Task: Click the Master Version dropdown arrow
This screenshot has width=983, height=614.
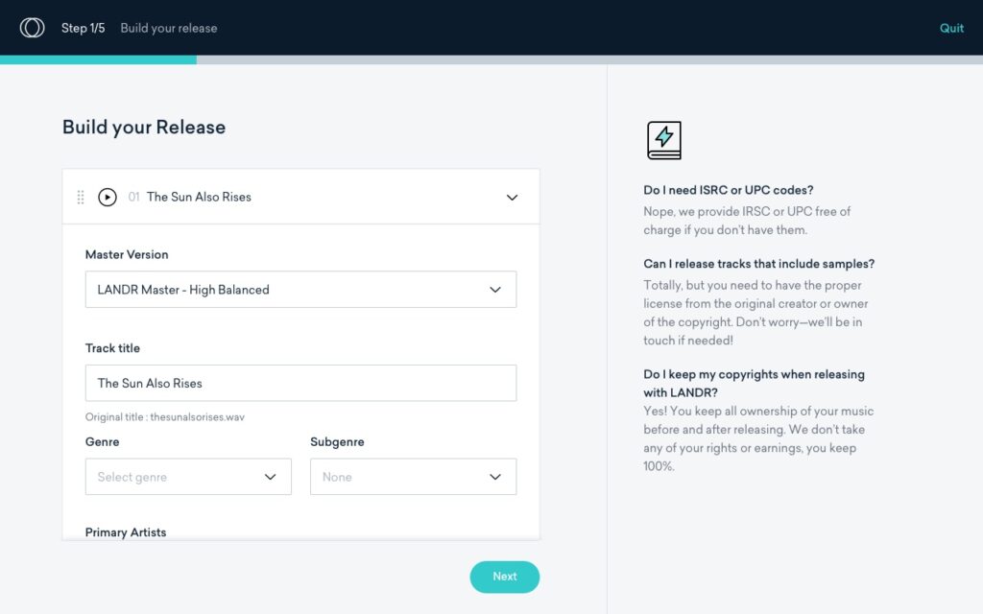Action: tap(495, 290)
